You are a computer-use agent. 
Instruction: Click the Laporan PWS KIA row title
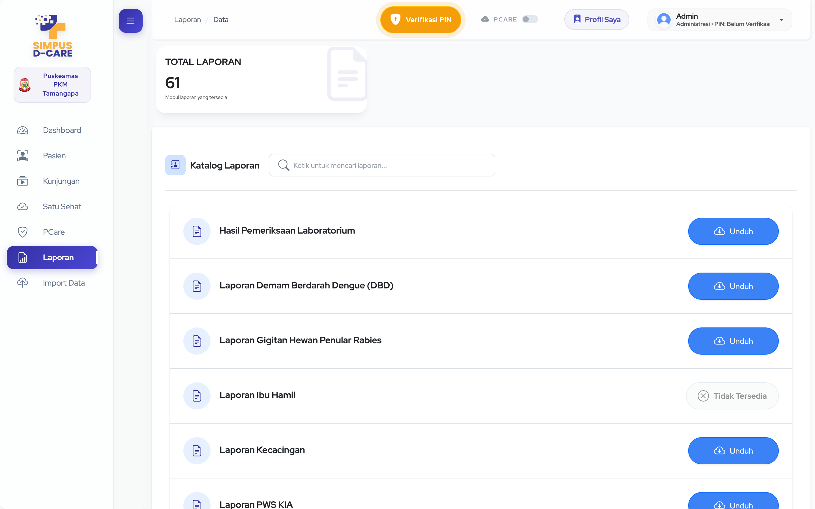click(256, 504)
